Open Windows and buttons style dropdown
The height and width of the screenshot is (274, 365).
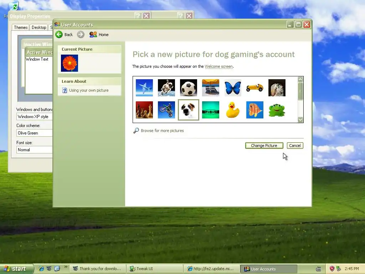coord(35,117)
